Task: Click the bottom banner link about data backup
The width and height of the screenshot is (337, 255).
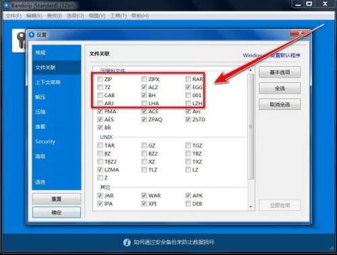Action: click(174, 242)
